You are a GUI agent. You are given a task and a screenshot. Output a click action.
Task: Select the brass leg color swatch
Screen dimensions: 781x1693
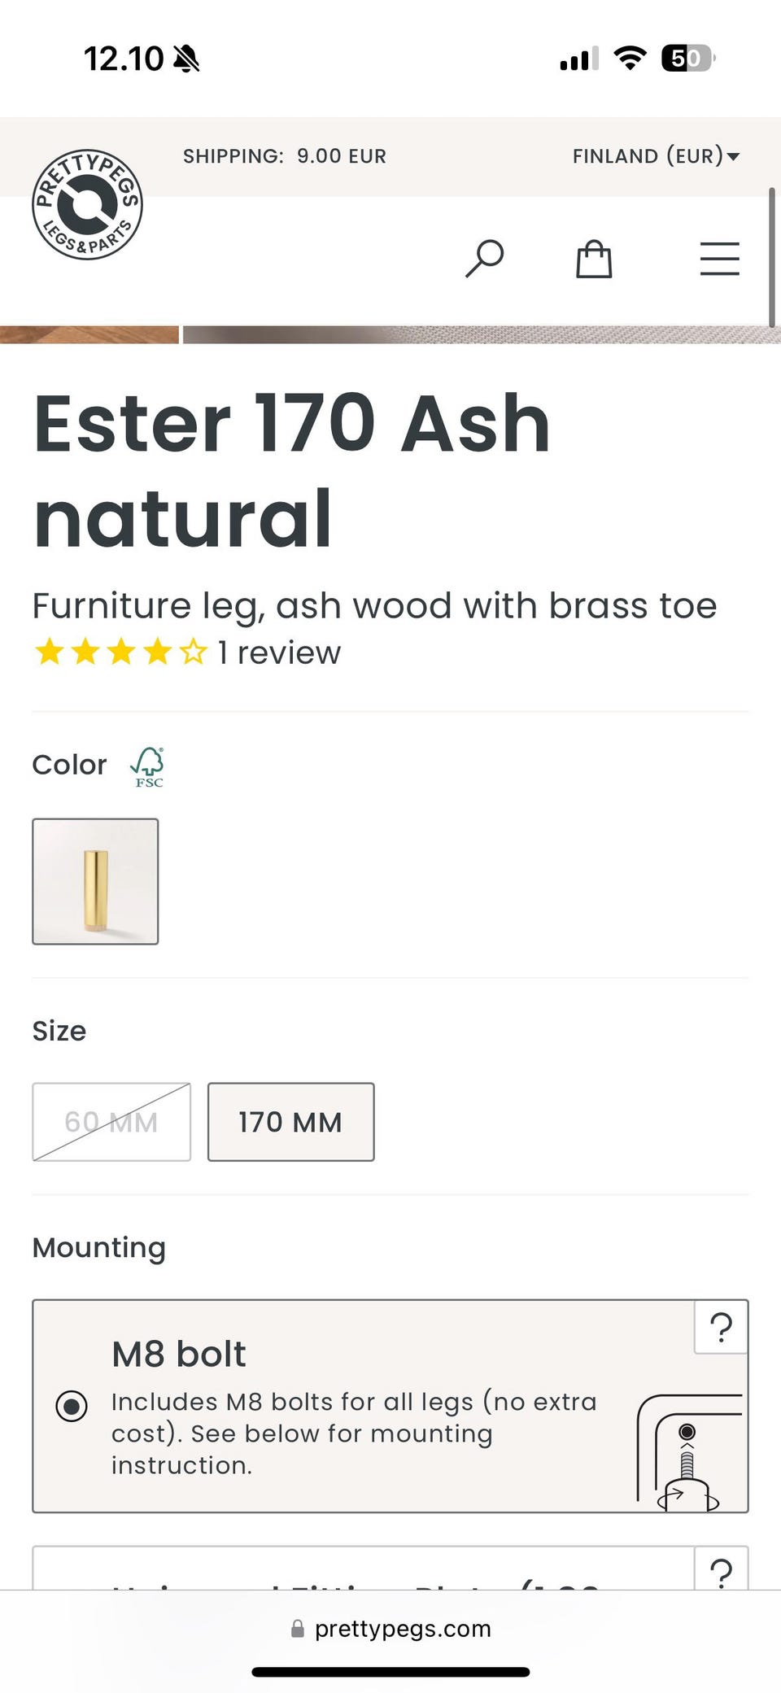point(95,881)
